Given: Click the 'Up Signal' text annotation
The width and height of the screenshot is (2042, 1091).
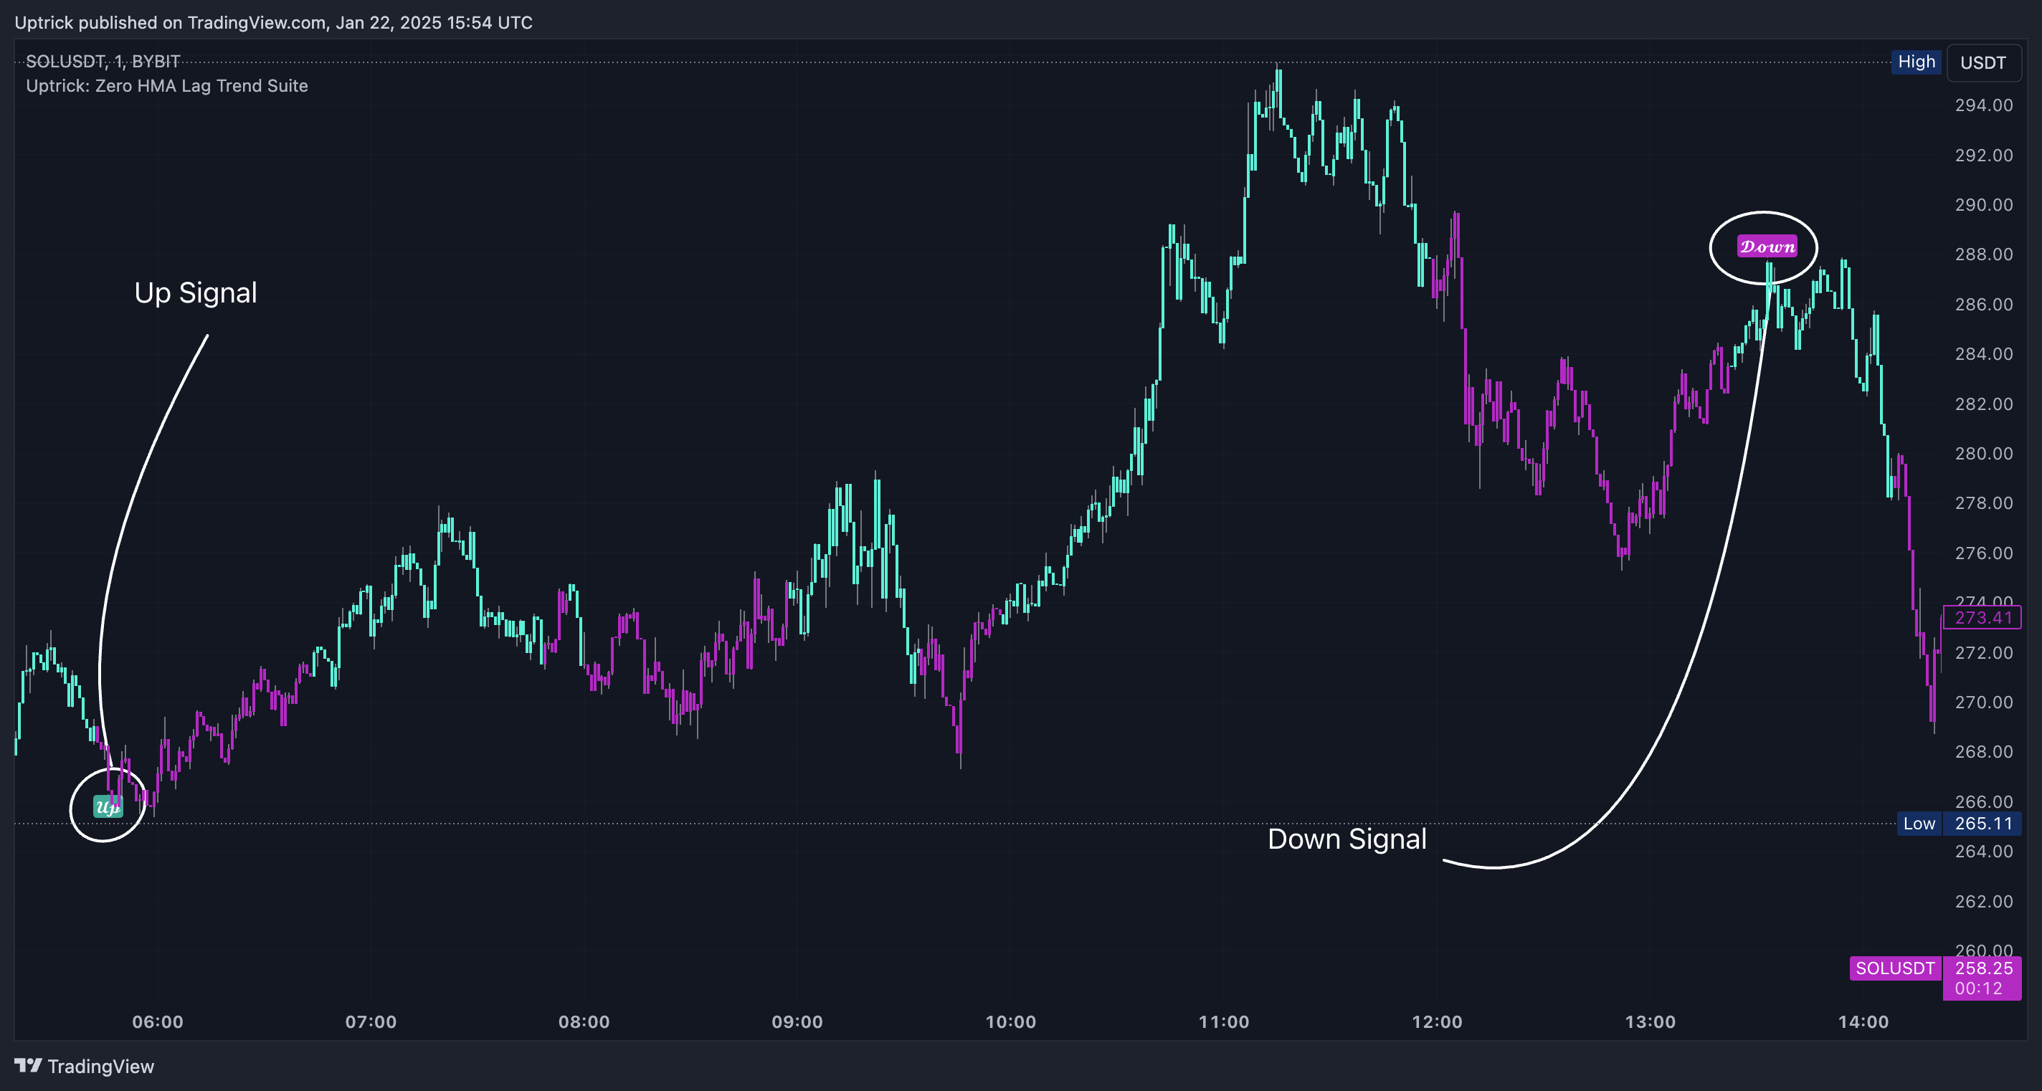Looking at the screenshot, I should pyautogui.click(x=196, y=292).
